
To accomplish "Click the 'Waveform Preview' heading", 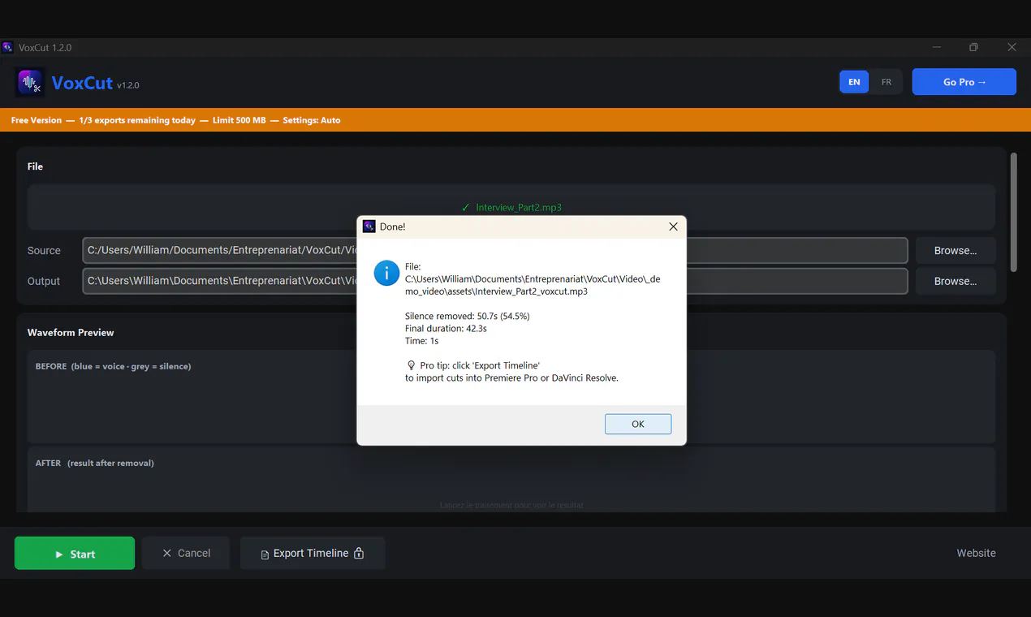I will tap(71, 332).
